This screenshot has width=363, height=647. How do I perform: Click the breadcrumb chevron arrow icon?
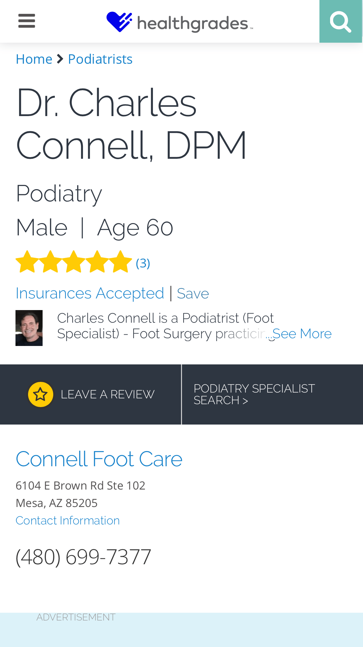tap(60, 59)
